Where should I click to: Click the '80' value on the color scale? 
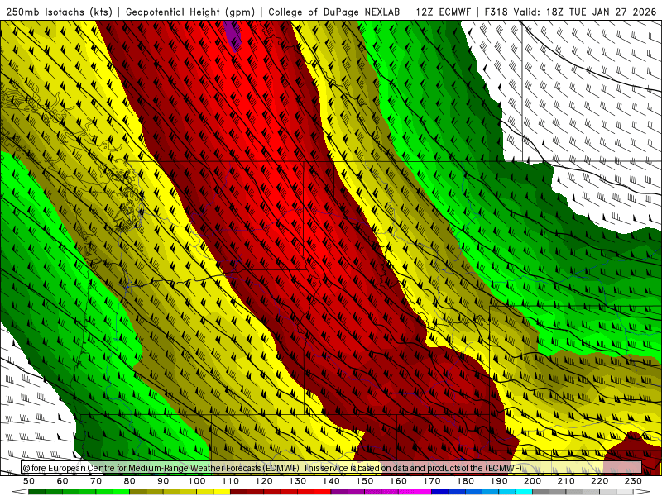coord(130,481)
